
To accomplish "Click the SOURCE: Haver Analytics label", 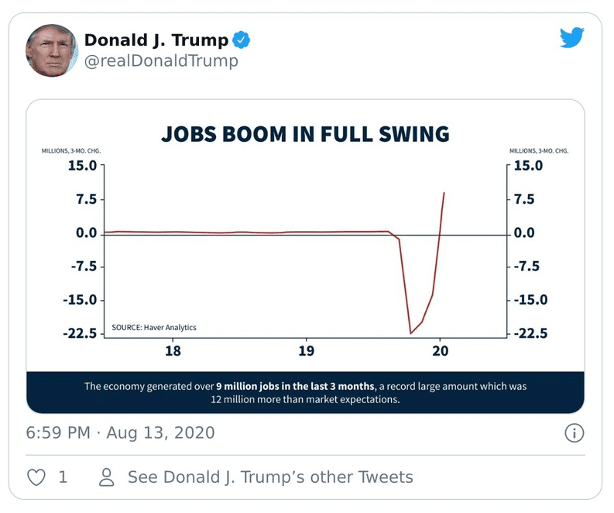I will pos(154,327).
